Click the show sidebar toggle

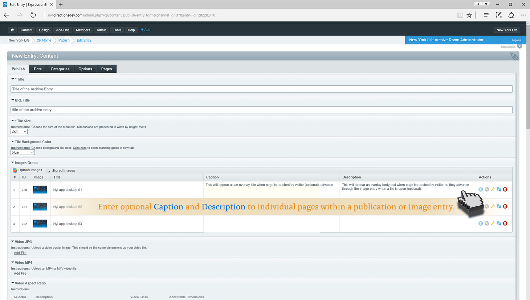pyautogui.click(x=508, y=46)
